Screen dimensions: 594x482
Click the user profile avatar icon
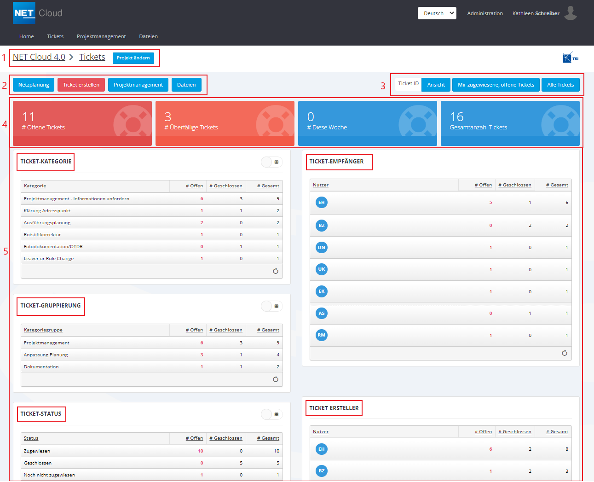click(571, 13)
